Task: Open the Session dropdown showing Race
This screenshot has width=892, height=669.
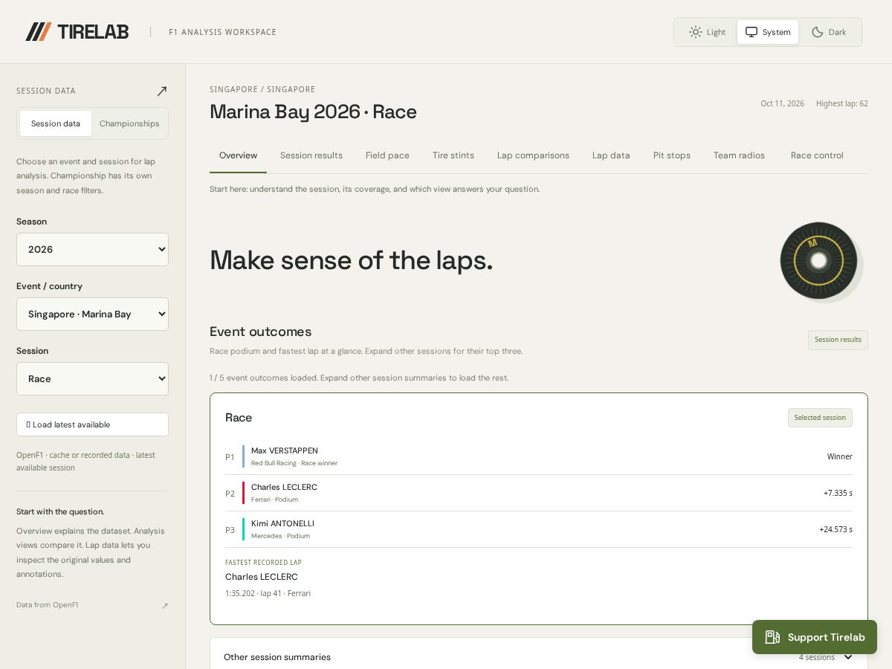Action: pos(92,378)
